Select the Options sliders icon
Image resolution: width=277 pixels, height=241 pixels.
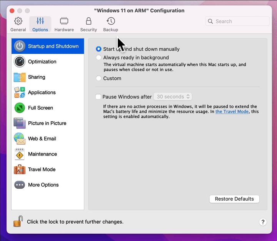(40, 21)
